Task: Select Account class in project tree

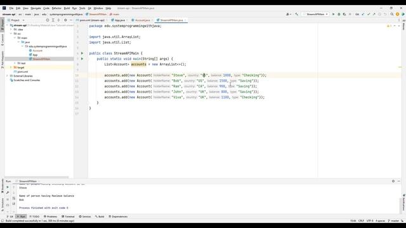Action: point(37,51)
